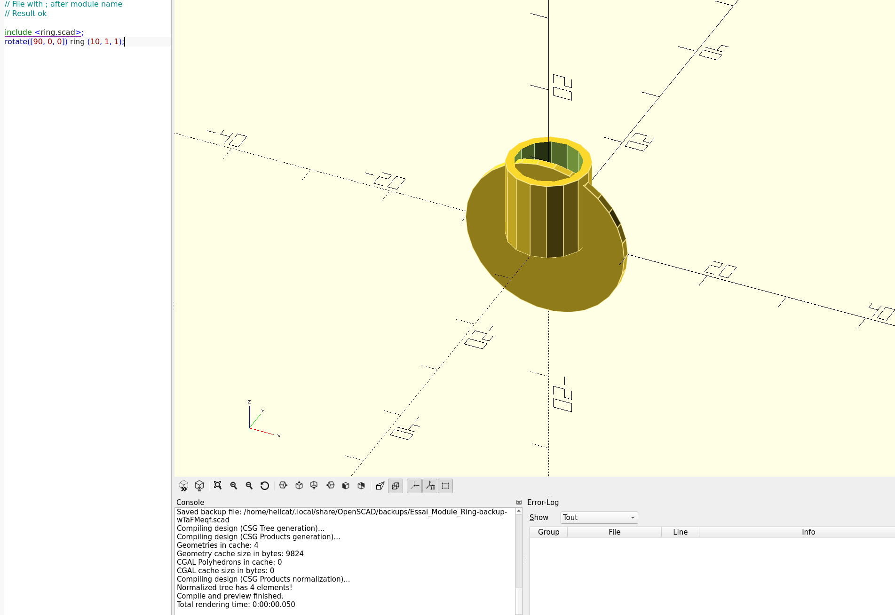The width and height of the screenshot is (895, 615).
Task: Switch to the Top view cube icon
Action: coord(299,486)
